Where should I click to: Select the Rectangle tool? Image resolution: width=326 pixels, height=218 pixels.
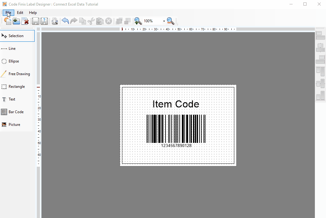point(17,87)
